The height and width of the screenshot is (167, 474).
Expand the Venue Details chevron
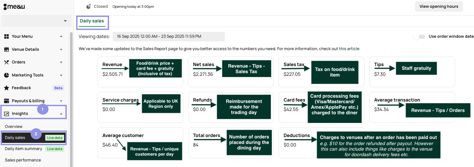61,49
